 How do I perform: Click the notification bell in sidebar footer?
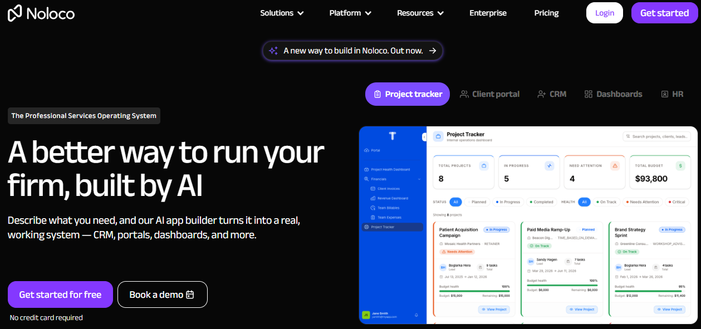416,315
